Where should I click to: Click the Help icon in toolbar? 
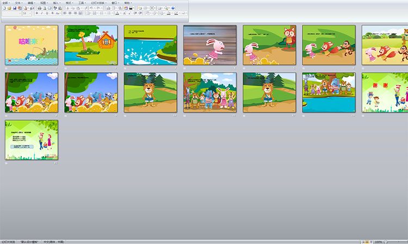(x=172, y=8)
